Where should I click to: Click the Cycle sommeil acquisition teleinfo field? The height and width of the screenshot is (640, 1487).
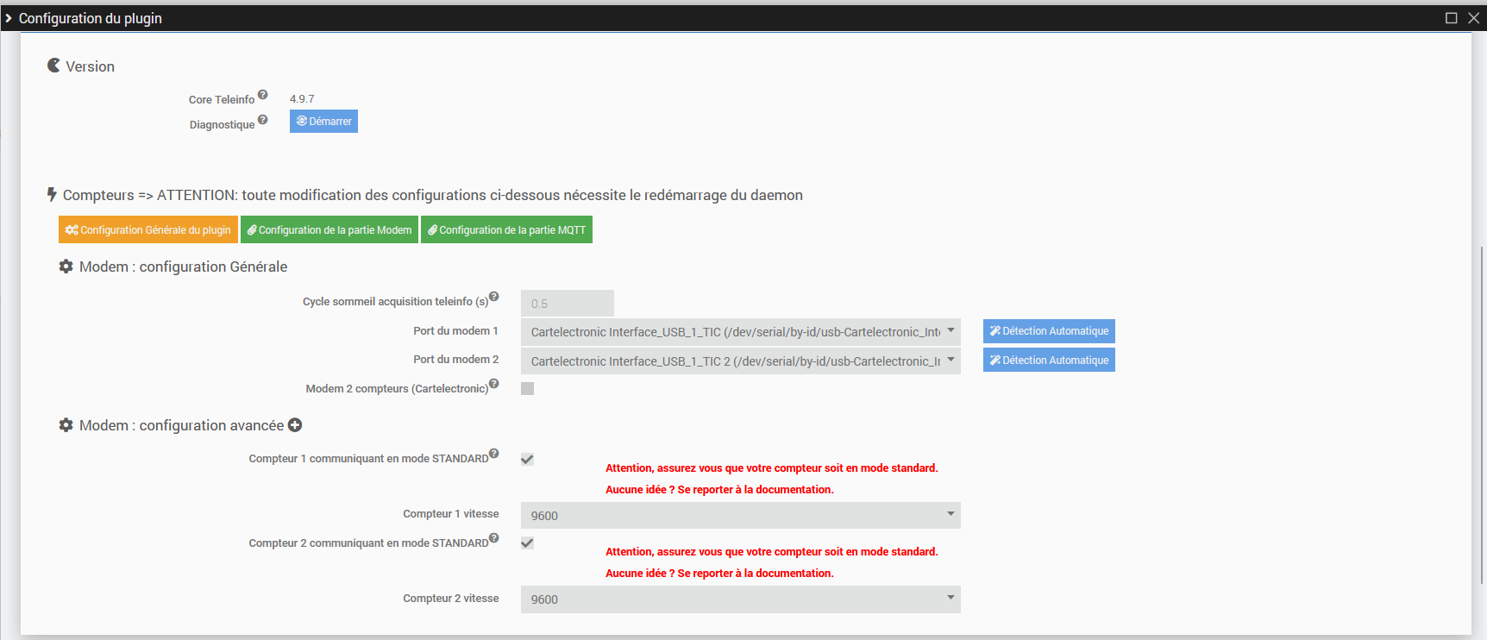568,304
